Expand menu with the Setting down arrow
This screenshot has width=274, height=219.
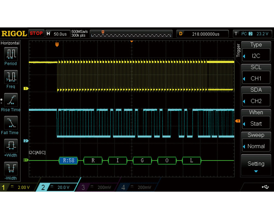coord(256,171)
